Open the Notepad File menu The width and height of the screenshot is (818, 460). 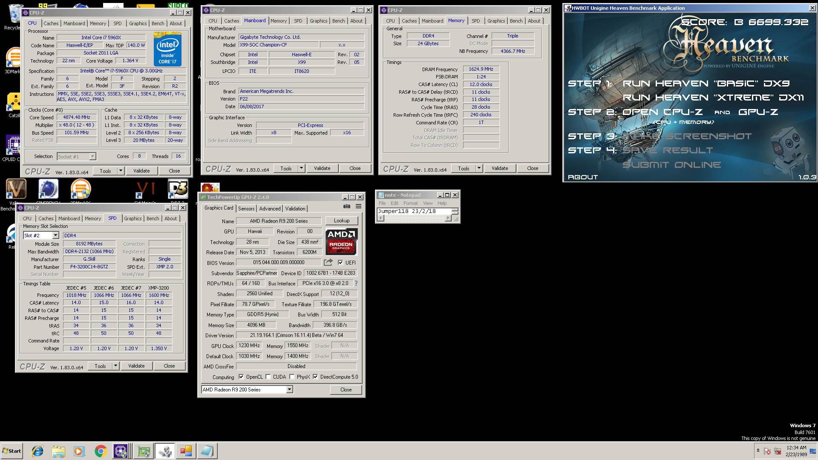(382, 203)
